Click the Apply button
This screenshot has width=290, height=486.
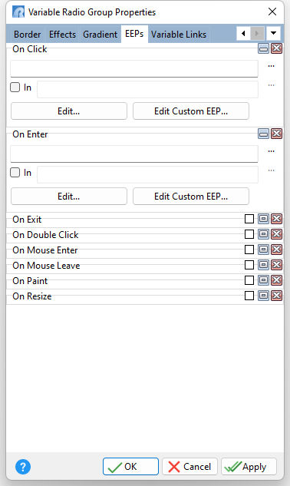[x=249, y=467]
